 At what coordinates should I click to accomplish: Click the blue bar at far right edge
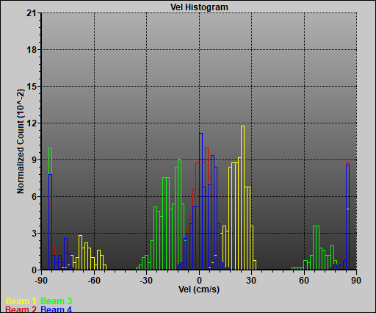347,217
